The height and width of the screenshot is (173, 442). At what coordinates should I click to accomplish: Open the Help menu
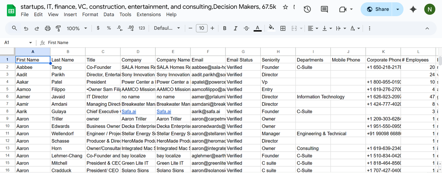tap(171, 14)
